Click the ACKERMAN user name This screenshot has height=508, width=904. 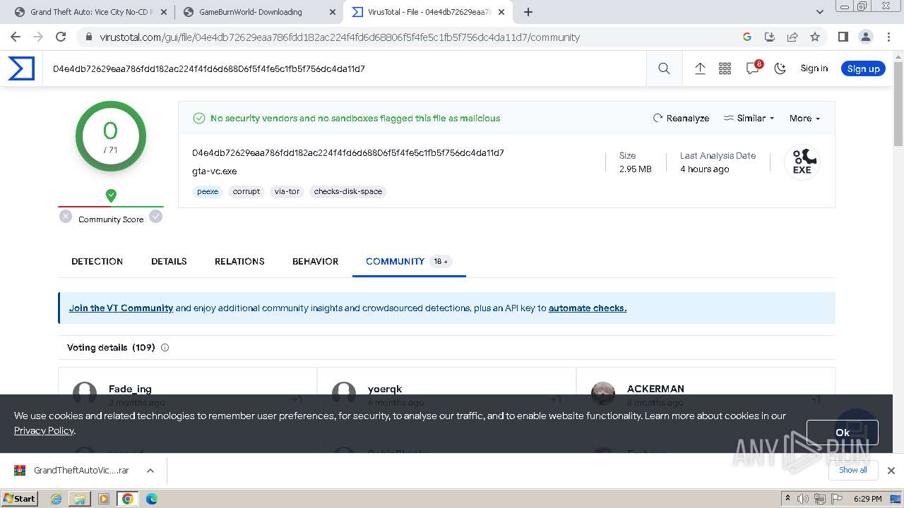(655, 389)
